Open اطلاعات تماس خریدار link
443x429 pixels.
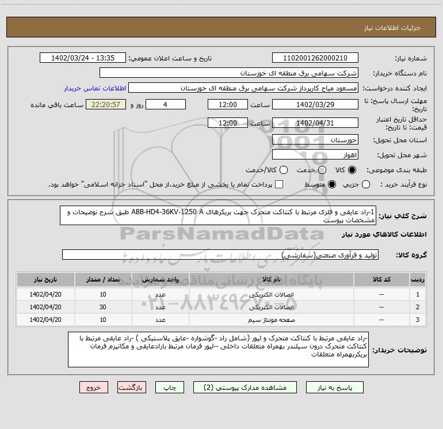click(95, 88)
